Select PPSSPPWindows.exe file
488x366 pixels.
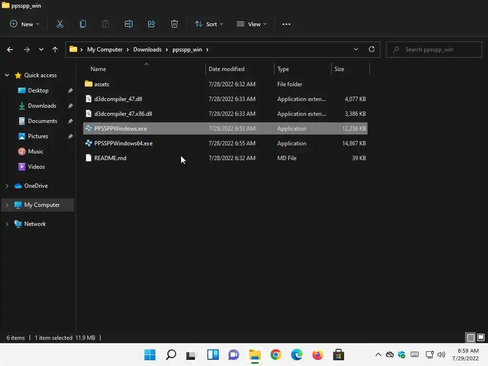pyautogui.click(x=225, y=129)
